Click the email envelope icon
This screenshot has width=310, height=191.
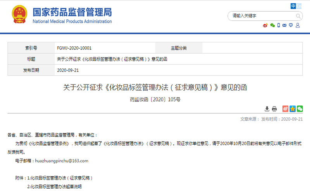click(284, 25)
